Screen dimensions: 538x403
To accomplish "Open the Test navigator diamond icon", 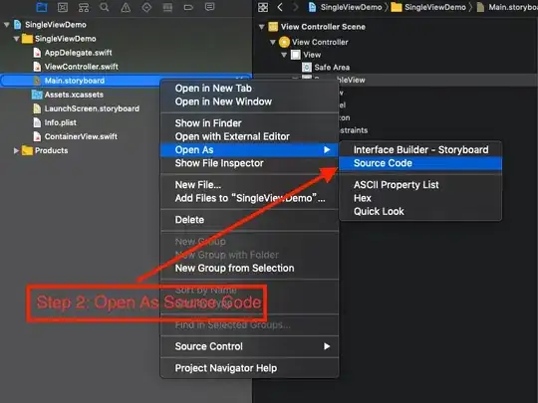I will point(146,7).
